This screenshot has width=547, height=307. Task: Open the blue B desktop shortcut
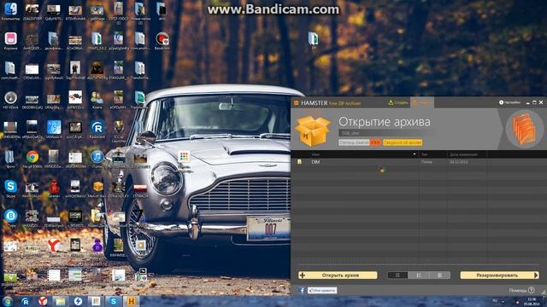pyautogui.click(x=10, y=218)
